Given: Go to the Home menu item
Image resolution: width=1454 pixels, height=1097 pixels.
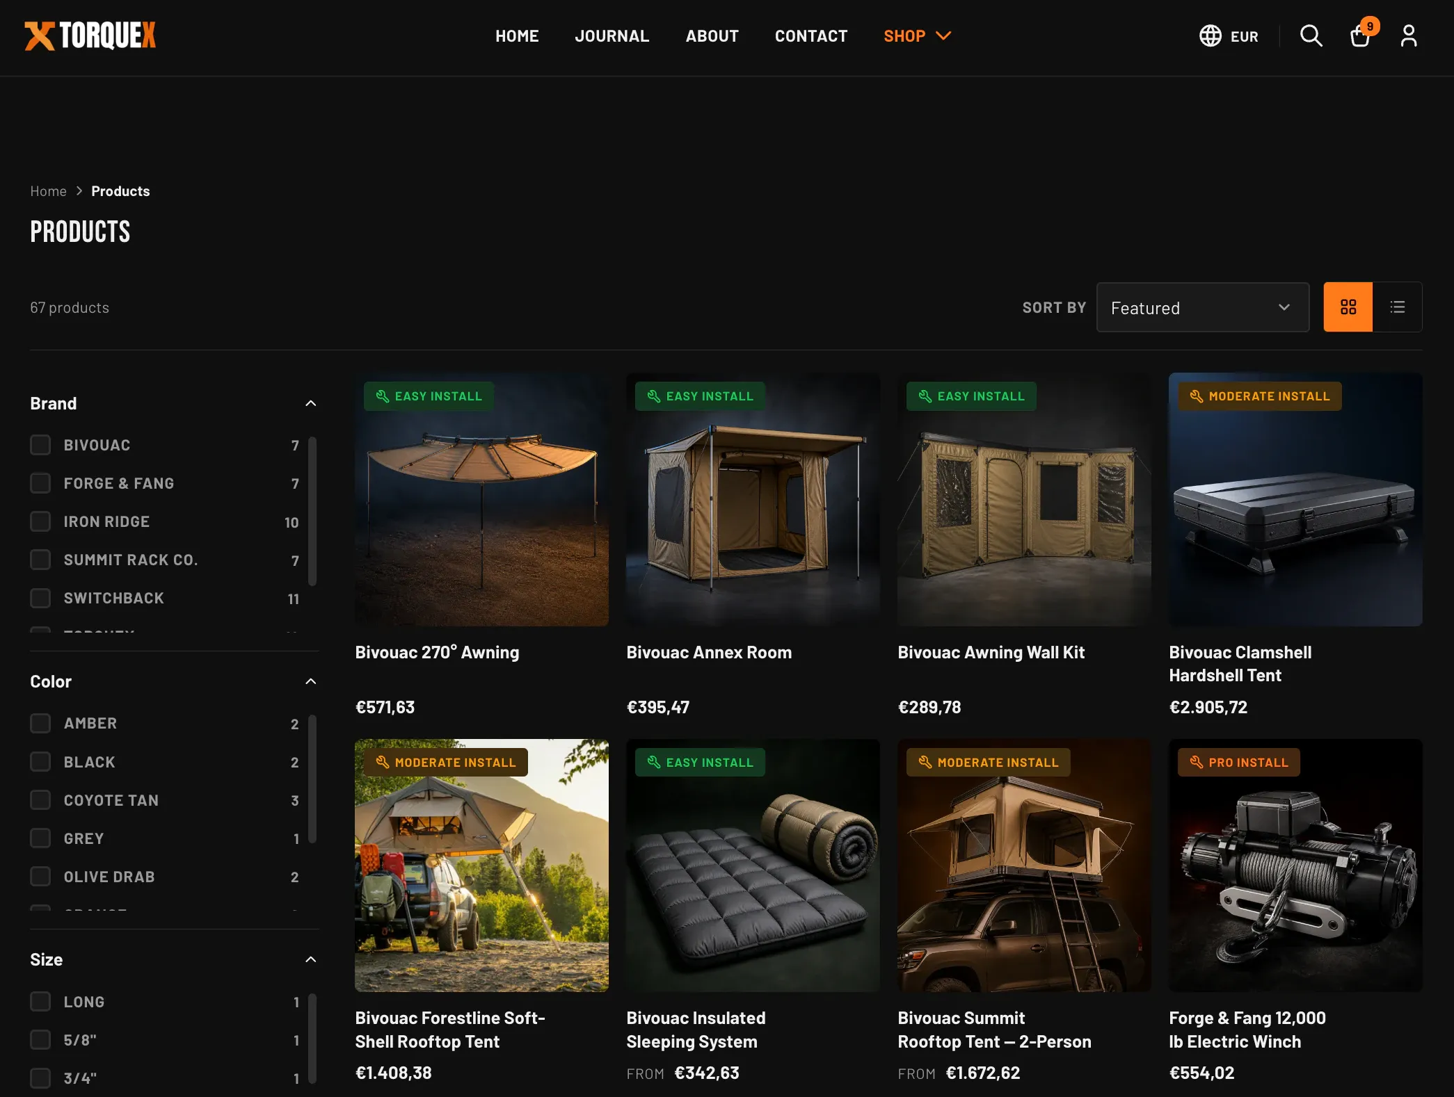Looking at the screenshot, I should pyautogui.click(x=517, y=36).
